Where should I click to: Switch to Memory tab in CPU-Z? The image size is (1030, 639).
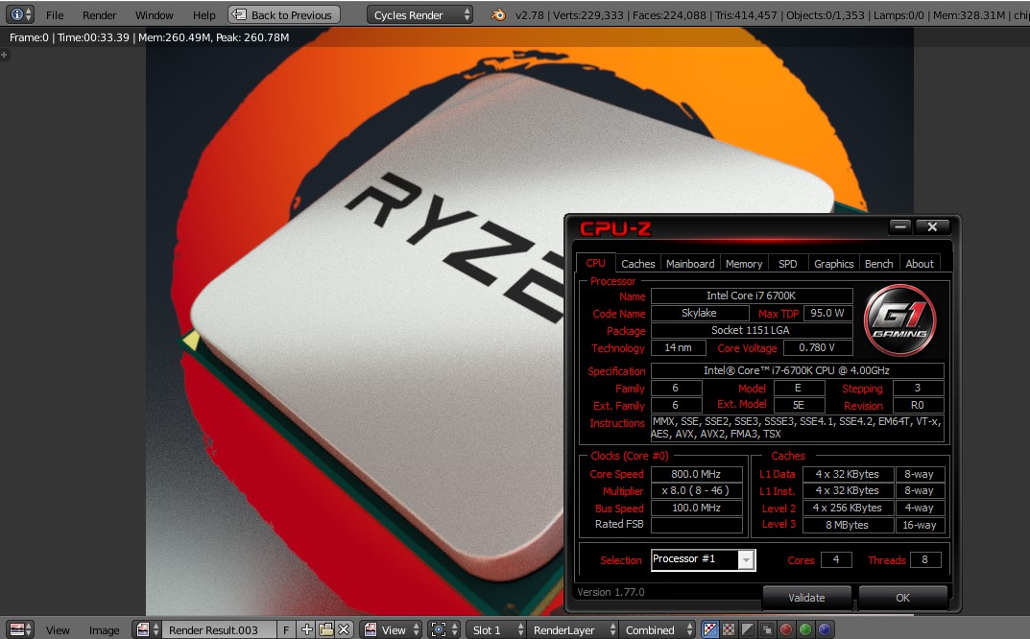(x=744, y=263)
